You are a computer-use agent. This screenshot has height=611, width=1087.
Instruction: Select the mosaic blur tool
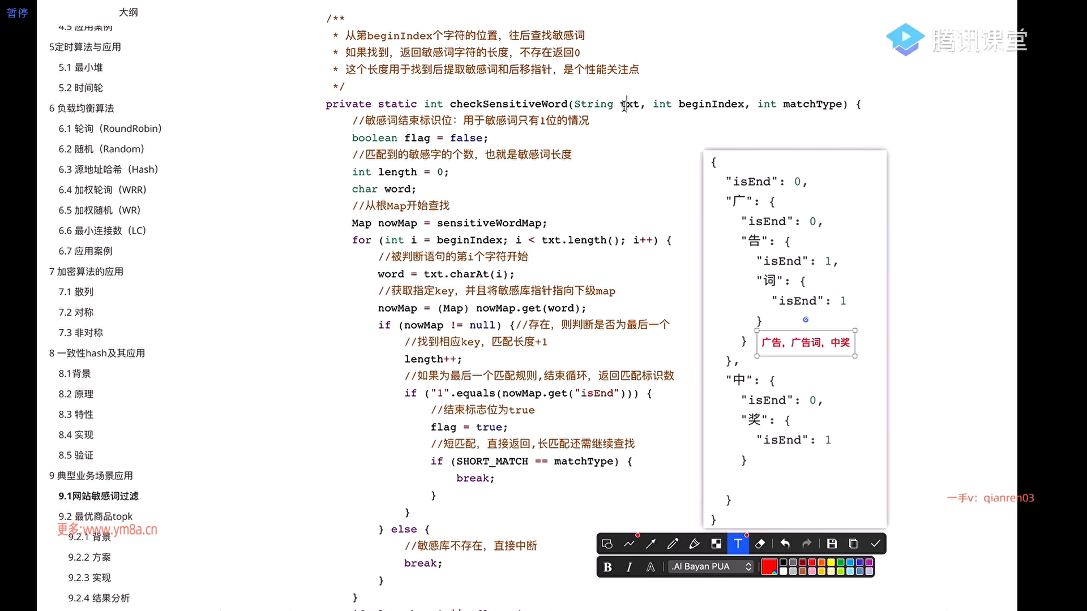pos(716,544)
